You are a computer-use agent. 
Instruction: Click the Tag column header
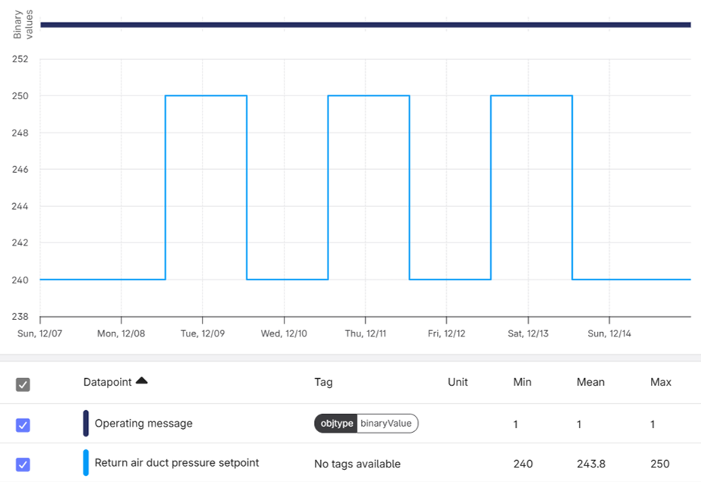tap(323, 382)
